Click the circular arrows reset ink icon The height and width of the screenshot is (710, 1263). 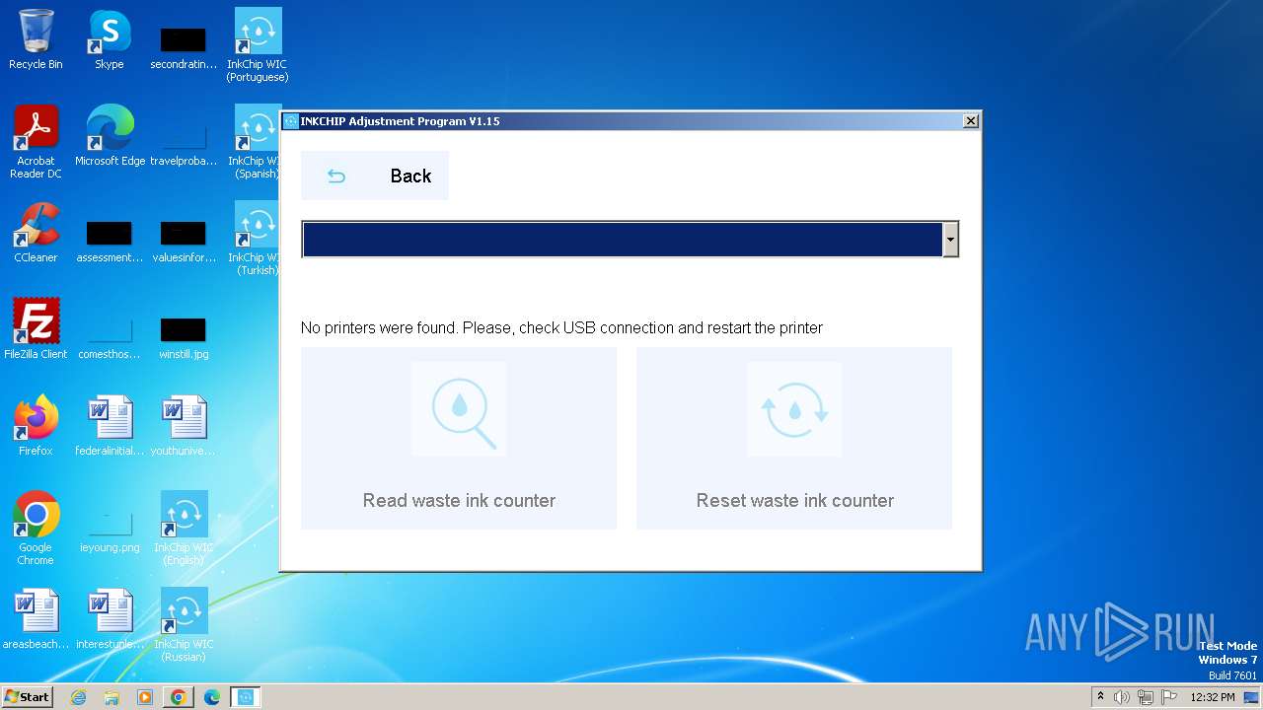click(794, 408)
